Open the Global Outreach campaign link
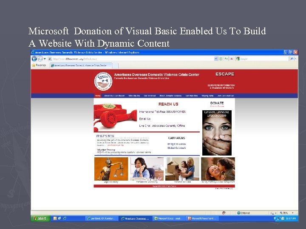Image resolution: width=306 pixels, height=229 pixels. coord(177,148)
